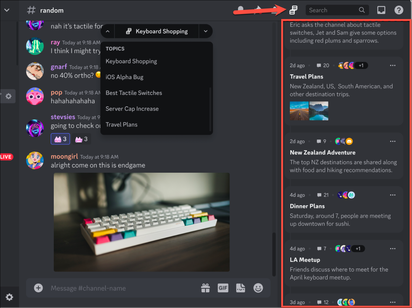Viewport: 412px width, 308px height.
Task: Select Best Tactile Switches topic
Action: [x=134, y=93]
